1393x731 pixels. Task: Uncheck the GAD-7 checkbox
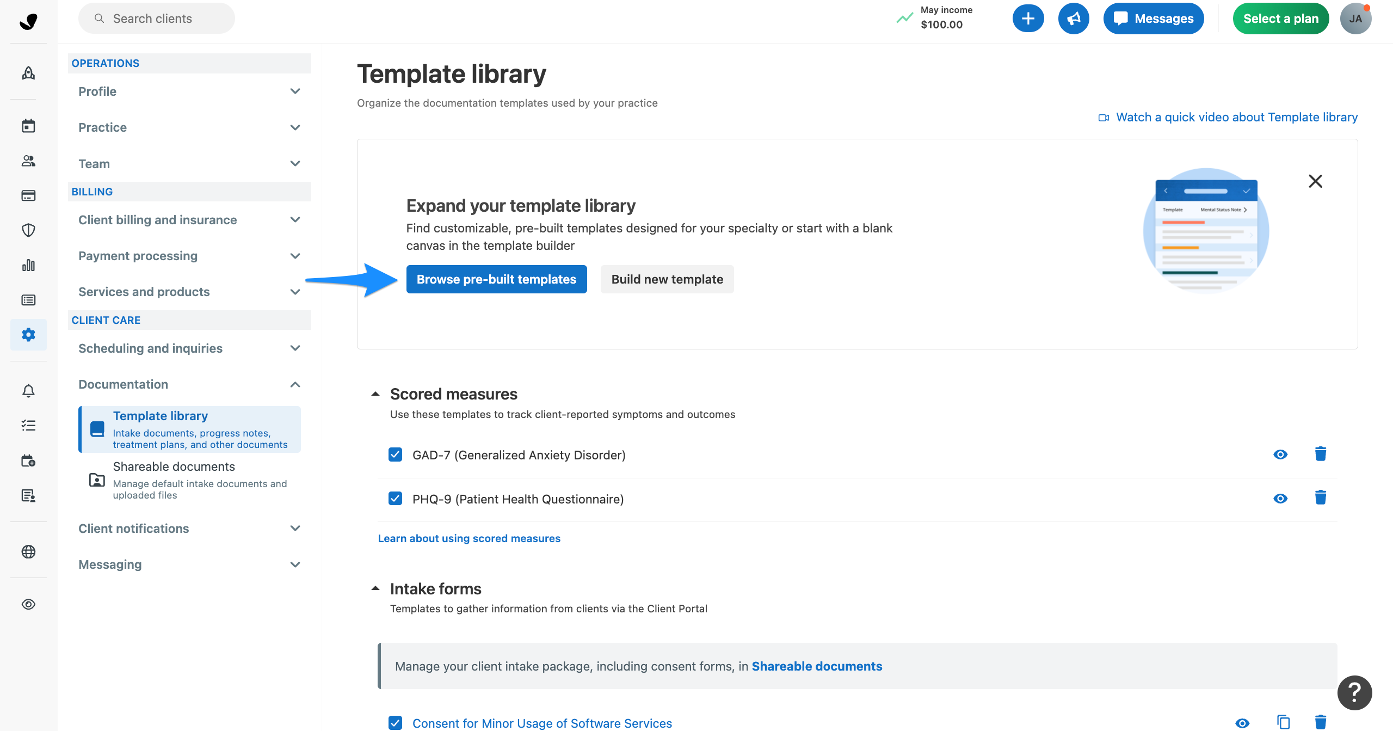(x=396, y=454)
